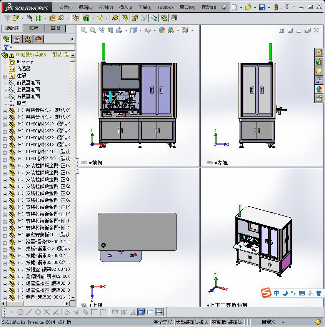This screenshot has height=327, width=325.
Task: Click the Save disk icon
Action: click(262, 8)
